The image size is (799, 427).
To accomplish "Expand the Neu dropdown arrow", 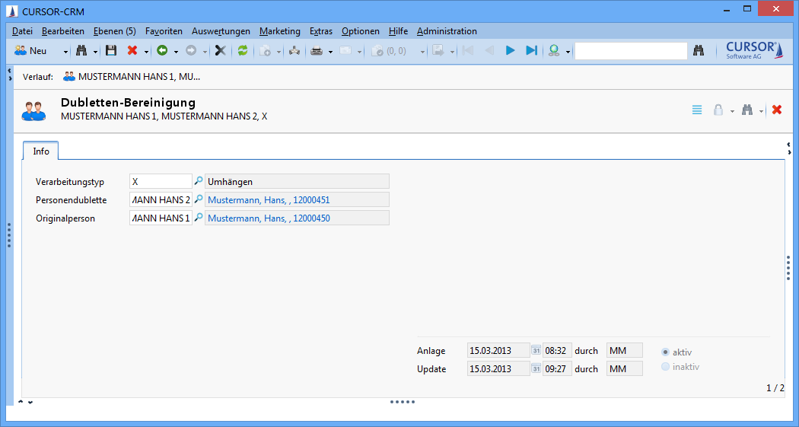I will 65,52.
